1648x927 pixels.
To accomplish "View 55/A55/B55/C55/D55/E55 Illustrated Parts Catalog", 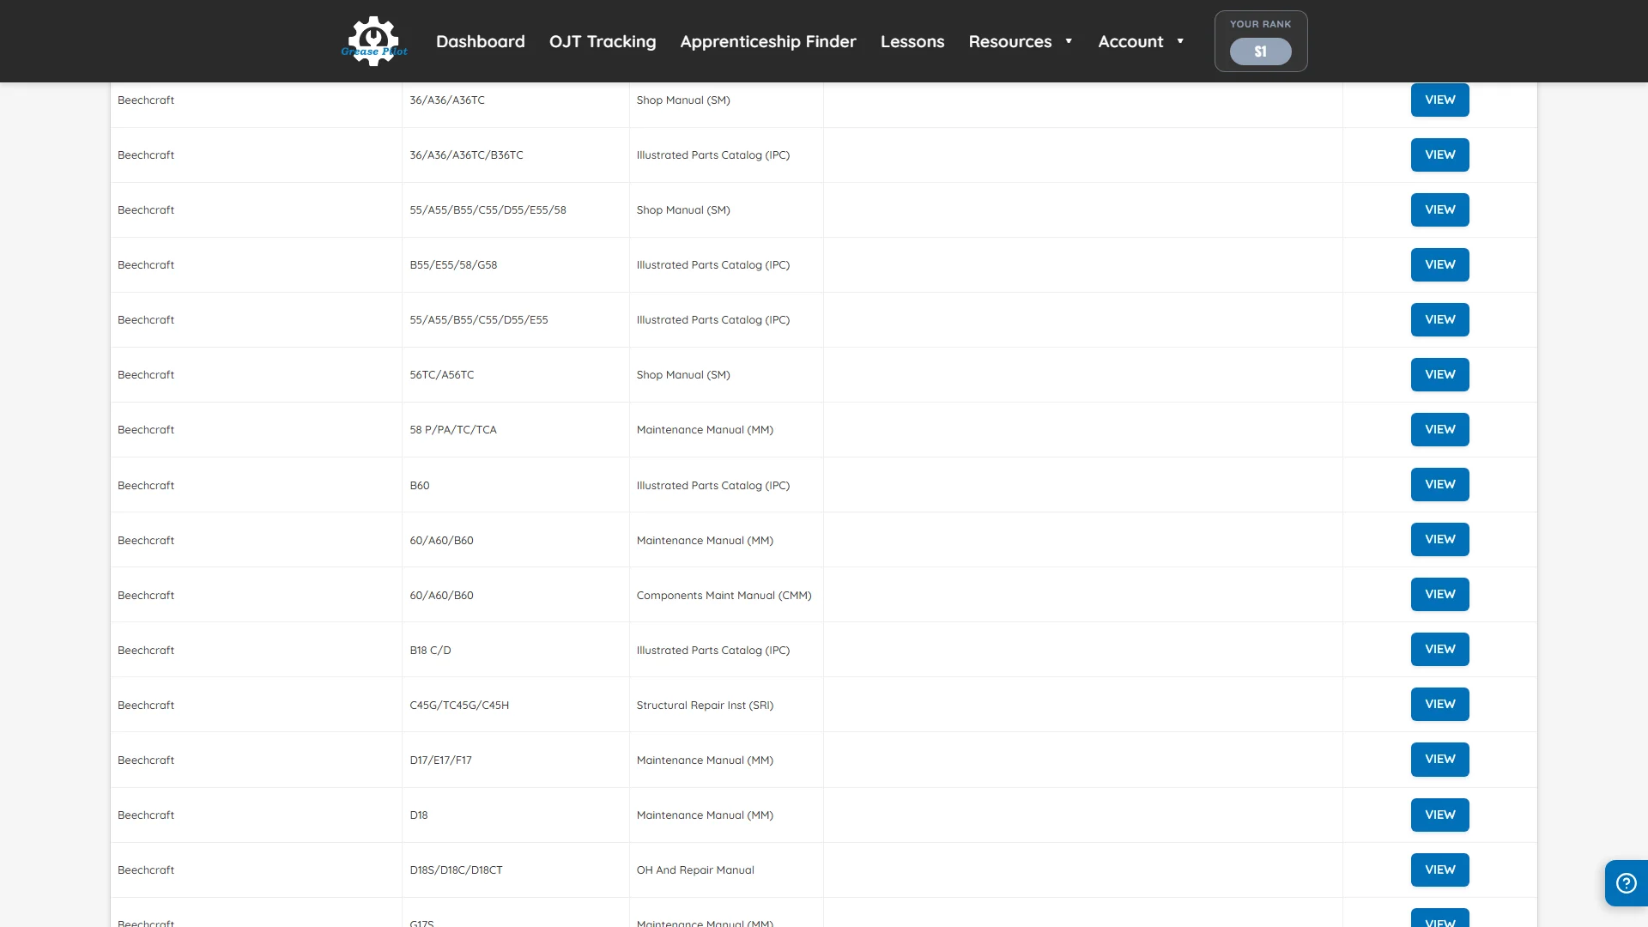I will (1440, 319).
